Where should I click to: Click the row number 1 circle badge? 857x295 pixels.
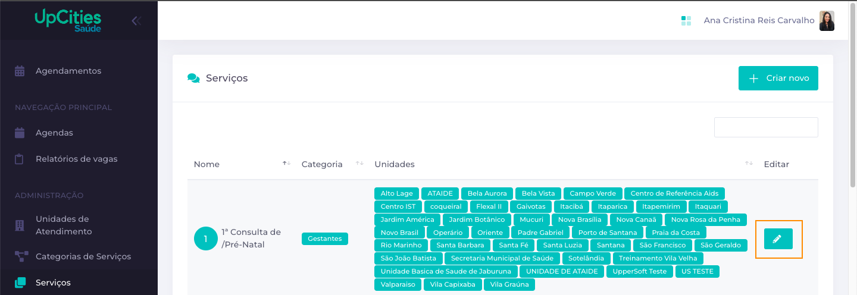click(206, 238)
